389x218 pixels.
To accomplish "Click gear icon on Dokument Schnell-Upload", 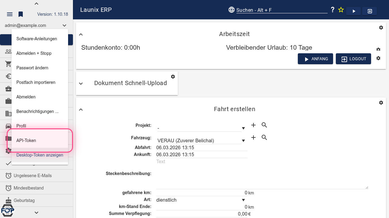I will click(173, 77).
